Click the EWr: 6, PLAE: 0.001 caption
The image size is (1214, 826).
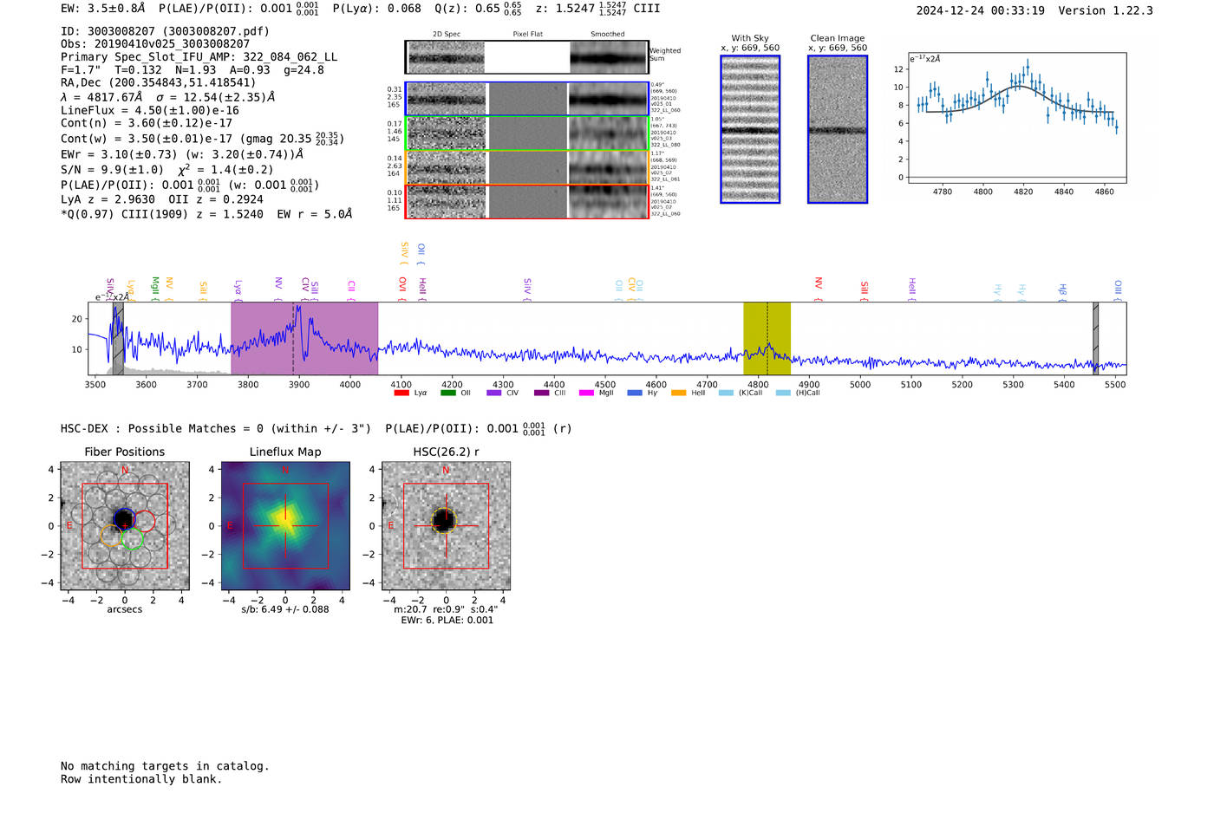(447, 620)
